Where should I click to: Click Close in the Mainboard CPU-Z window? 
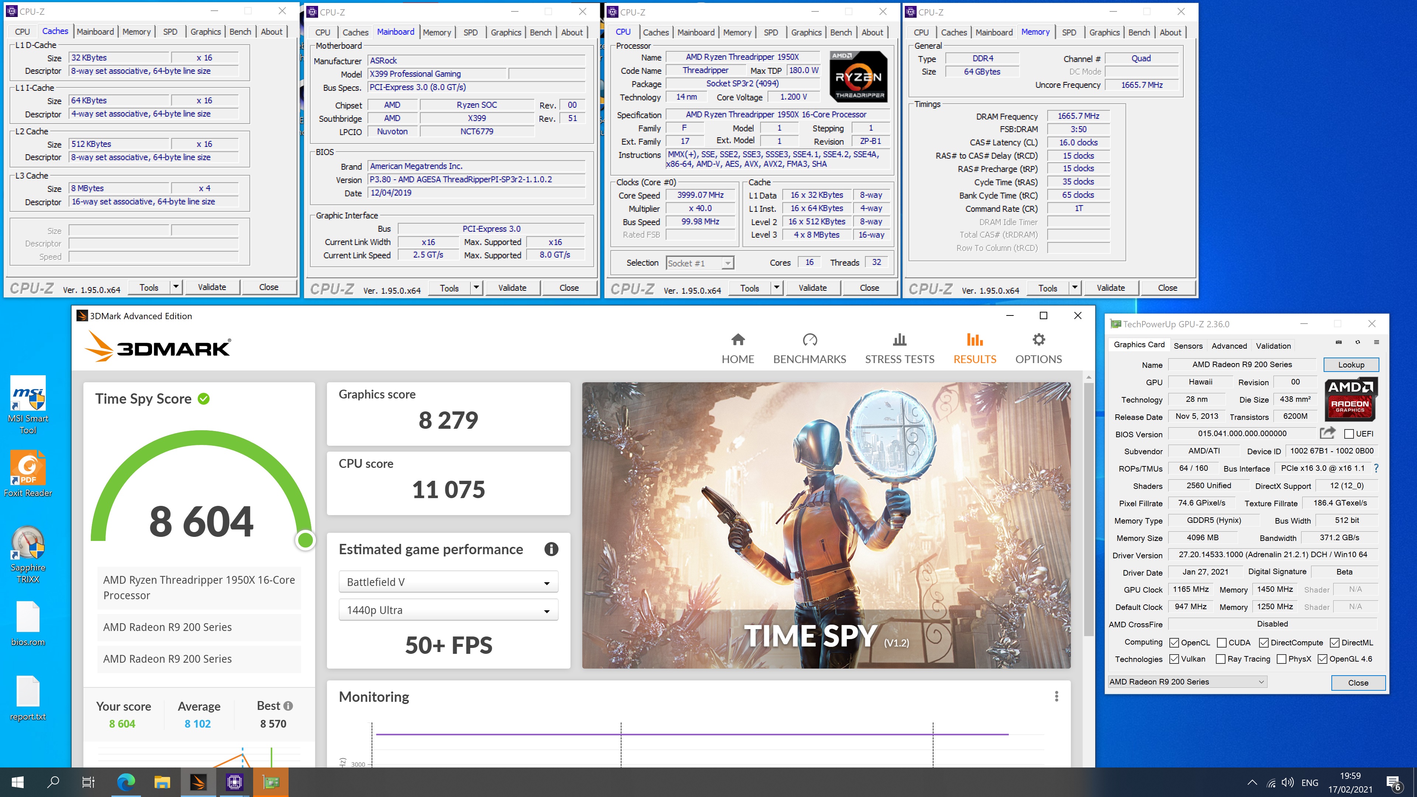pyautogui.click(x=569, y=288)
